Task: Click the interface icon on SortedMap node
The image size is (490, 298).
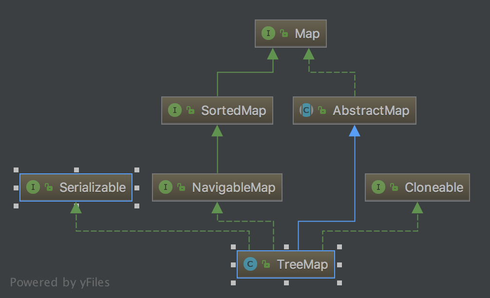Action: (x=175, y=110)
